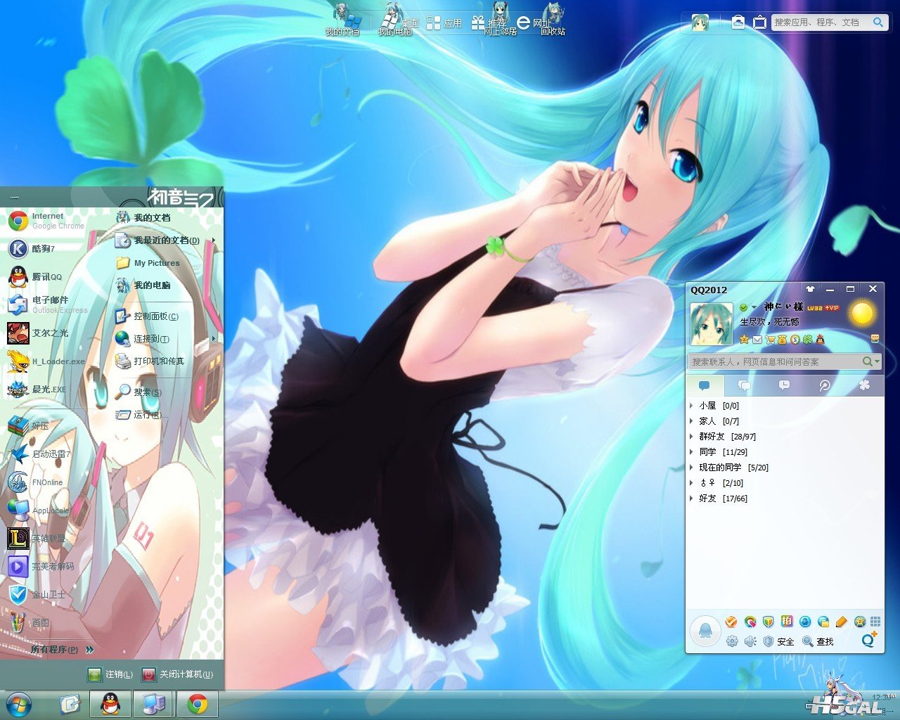Expand the 现在的同学 [5/20] contact group
This screenshot has height=720, width=900.
(733, 468)
